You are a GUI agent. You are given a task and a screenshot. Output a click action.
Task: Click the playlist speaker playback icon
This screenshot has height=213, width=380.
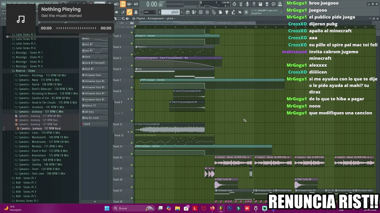pyautogui.click(x=127, y=18)
